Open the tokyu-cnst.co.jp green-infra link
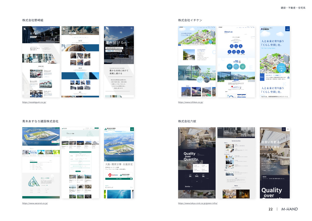312x221 pixels. [198, 203]
